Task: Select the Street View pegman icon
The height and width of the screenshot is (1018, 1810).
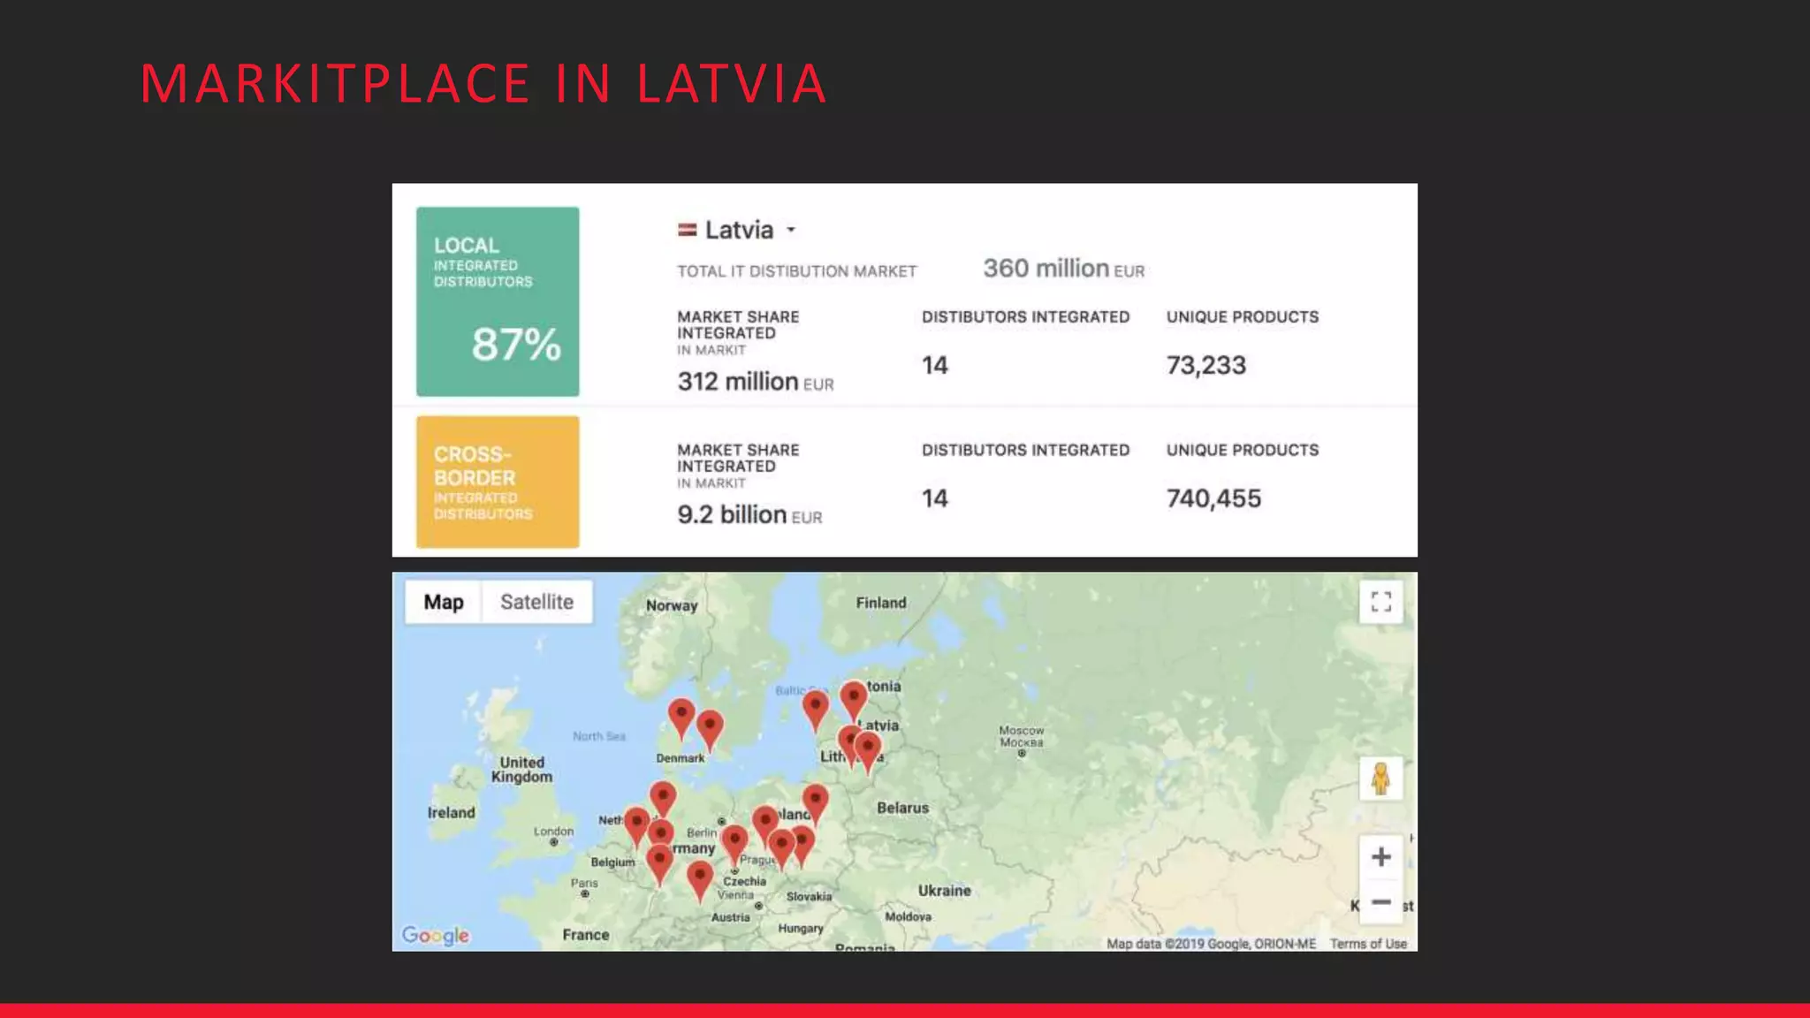Action: click(1380, 779)
